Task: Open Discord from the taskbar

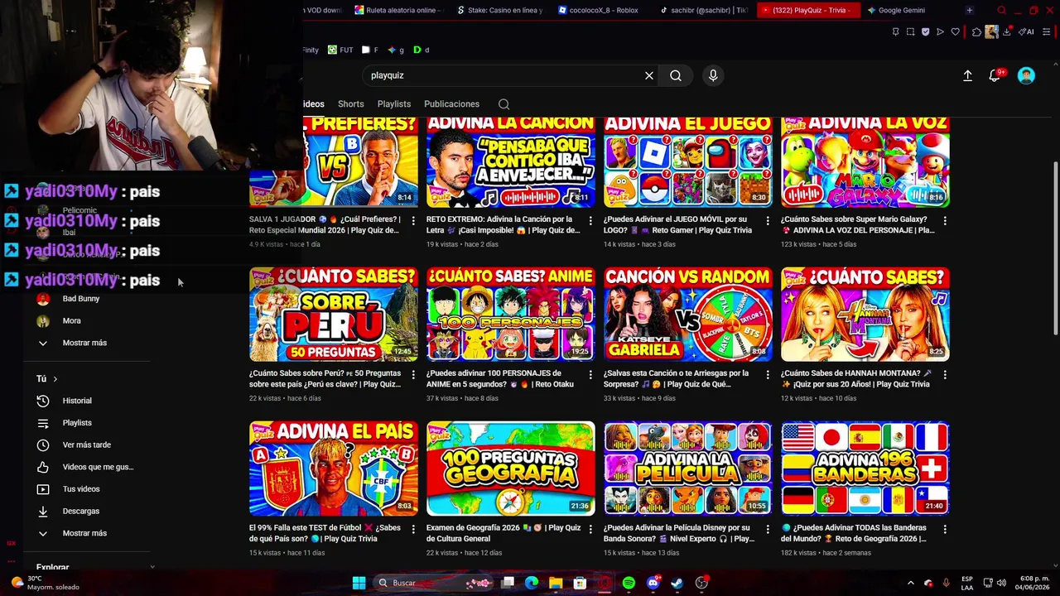Action: [x=653, y=583]
